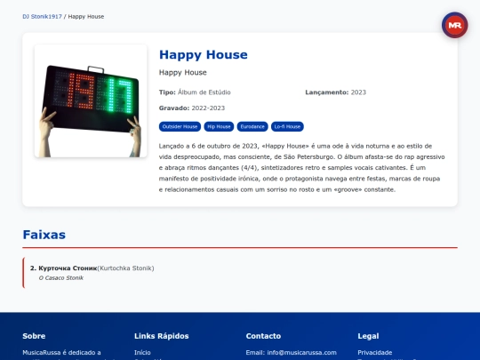This screenshot has height=360, width=480.
Task: Open track 2 Курточка Стоник
Action: (x=240, y=273)
